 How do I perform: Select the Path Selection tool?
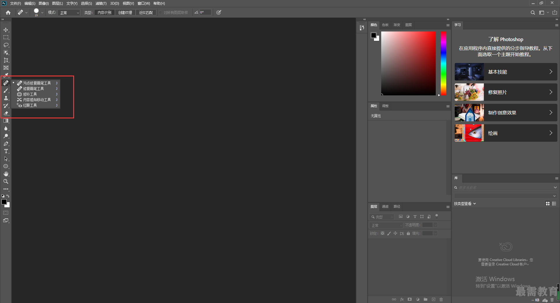[6, 159]
